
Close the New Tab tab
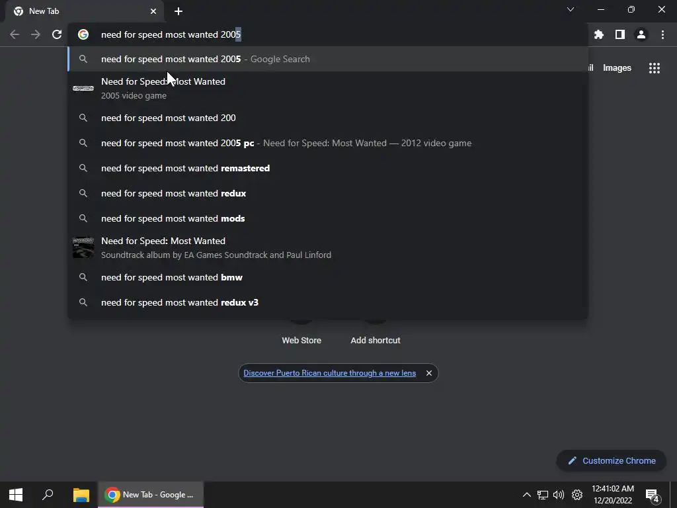pos(153,11)
